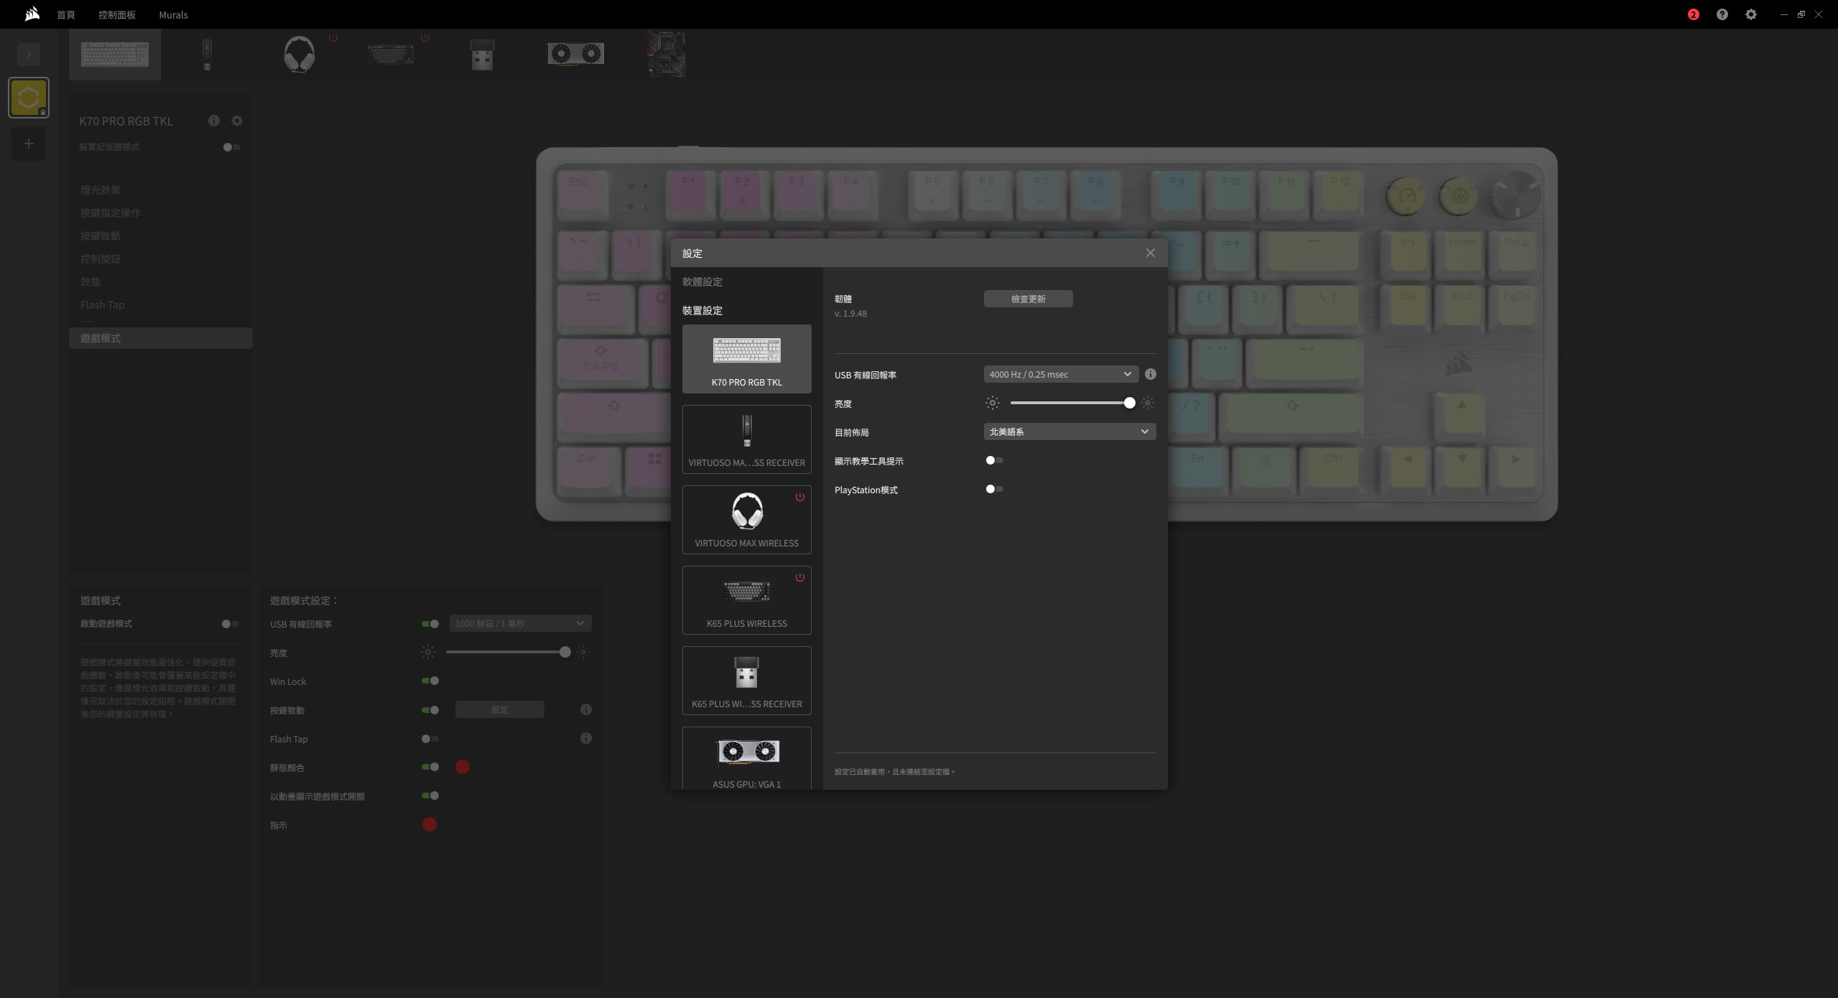Select ASUS GPU: VGA 1 device card
The height and width of the screenshot is (998, 1838).
click(x=746, y=758)
